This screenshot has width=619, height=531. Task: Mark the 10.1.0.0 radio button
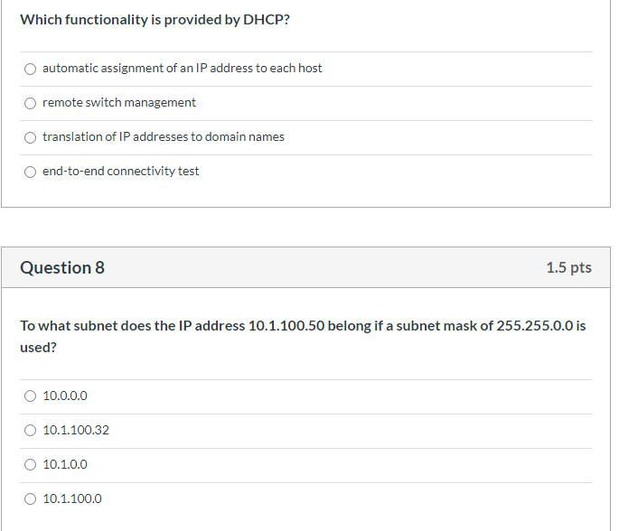(x=30, y=465)
